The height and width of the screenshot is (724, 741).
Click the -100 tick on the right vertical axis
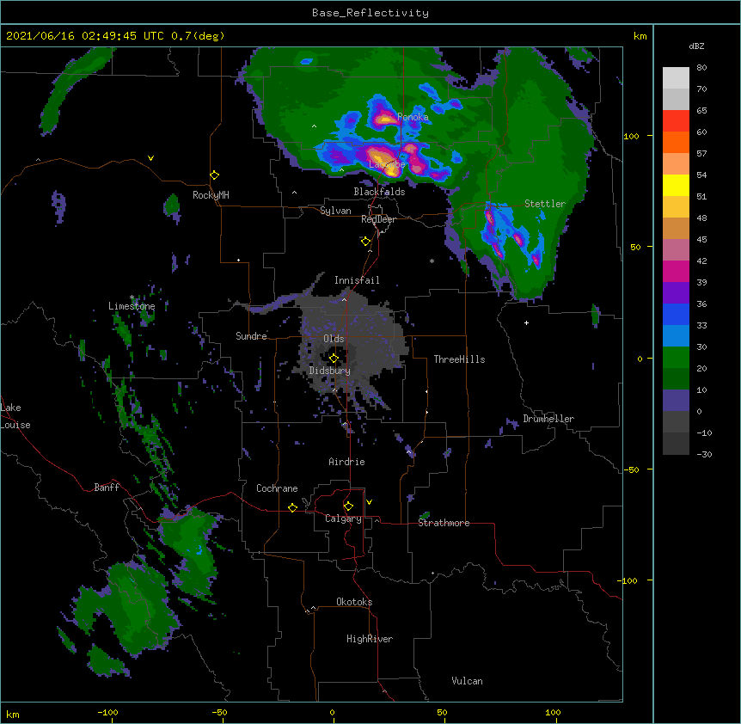pyautogui.click(x=628, y=580)
